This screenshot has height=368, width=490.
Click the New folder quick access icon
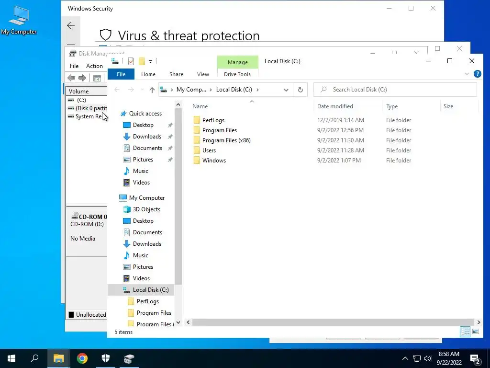click(x=142, y=61)
